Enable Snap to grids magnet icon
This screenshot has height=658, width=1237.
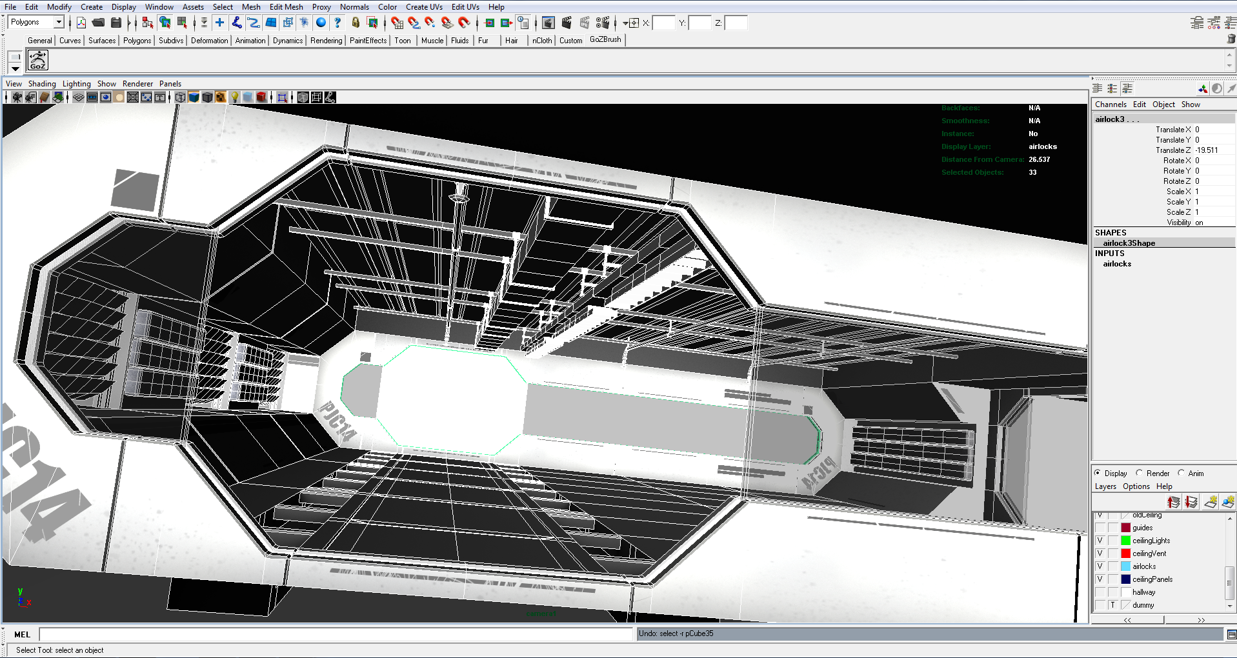397,23
